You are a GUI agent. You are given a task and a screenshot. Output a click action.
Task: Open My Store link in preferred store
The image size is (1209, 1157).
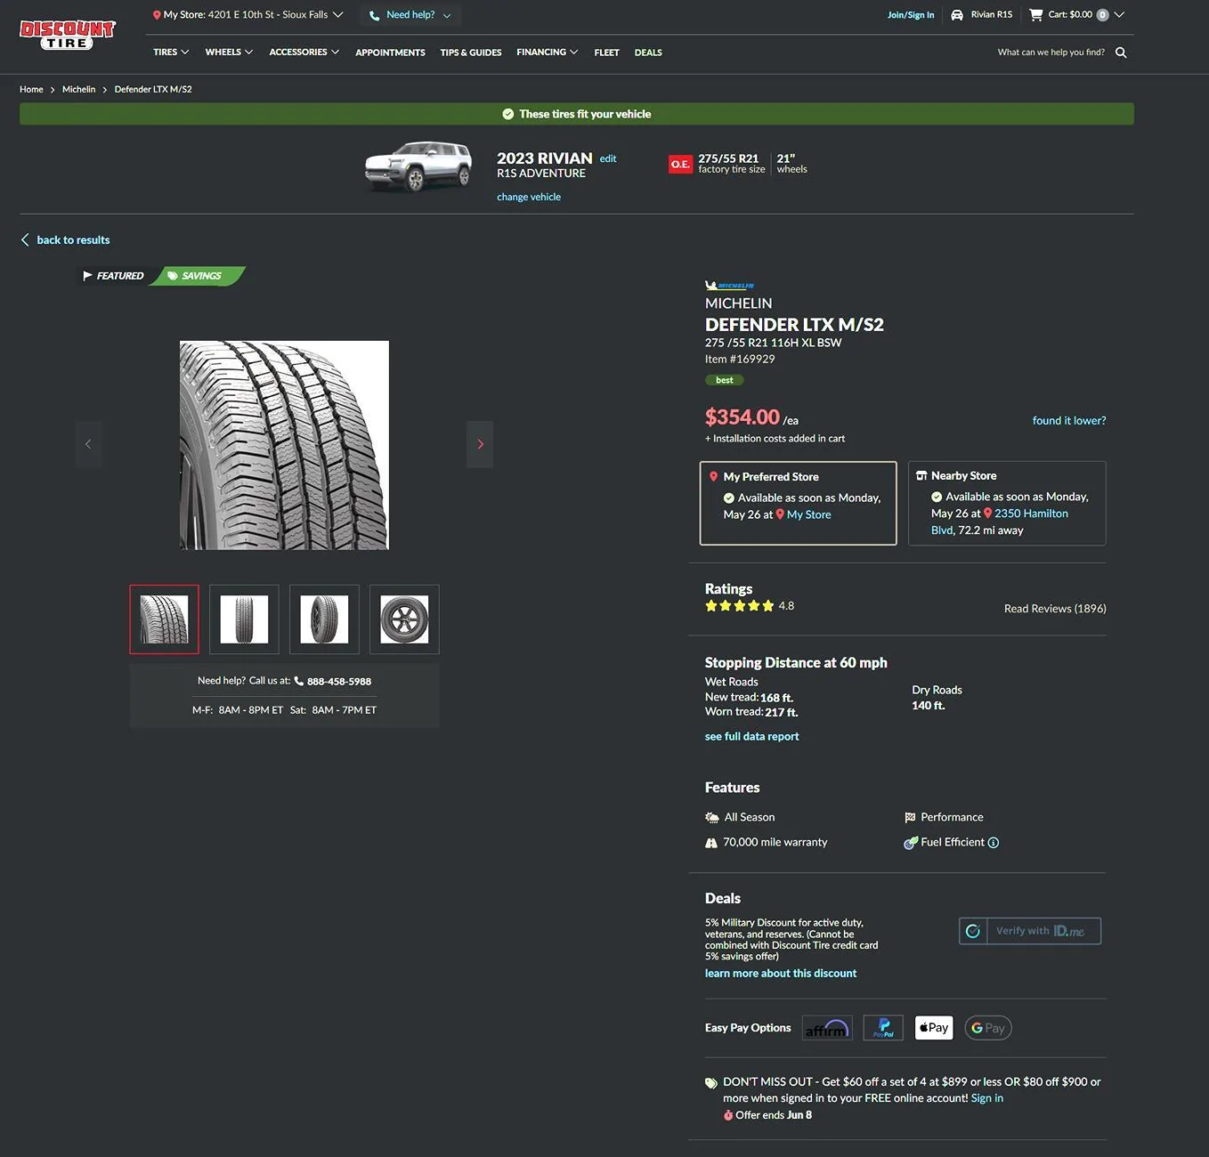tap(809, 515)
